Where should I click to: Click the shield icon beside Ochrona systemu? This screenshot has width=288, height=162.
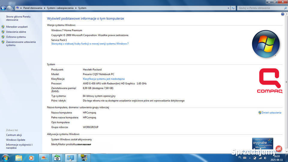point(3,37)
